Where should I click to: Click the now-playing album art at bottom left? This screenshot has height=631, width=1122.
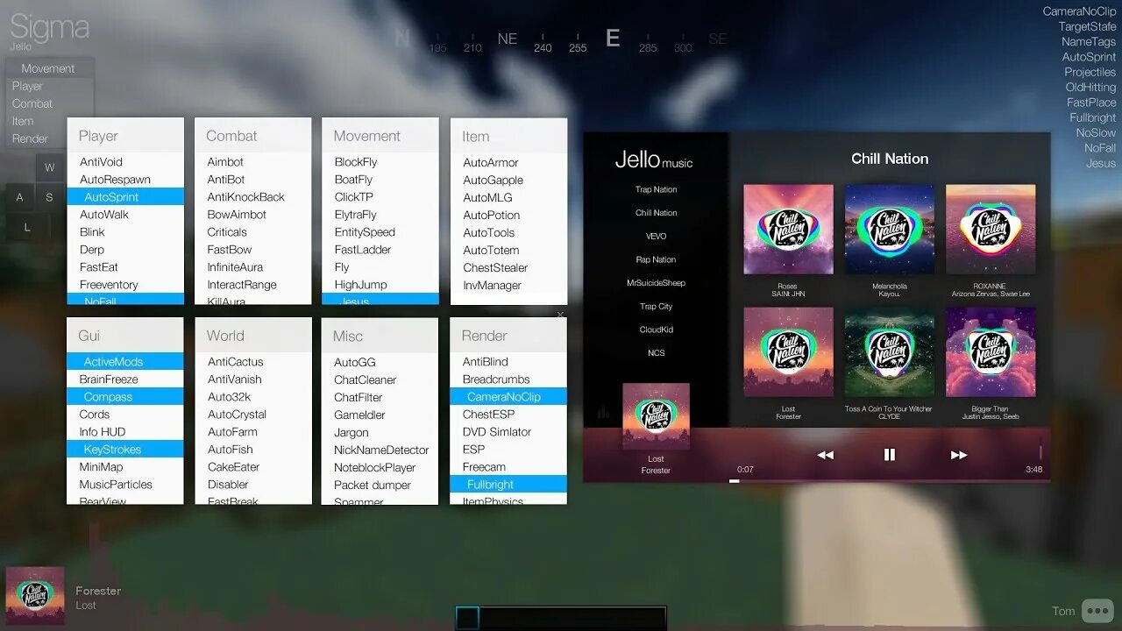tap(35, 596)
